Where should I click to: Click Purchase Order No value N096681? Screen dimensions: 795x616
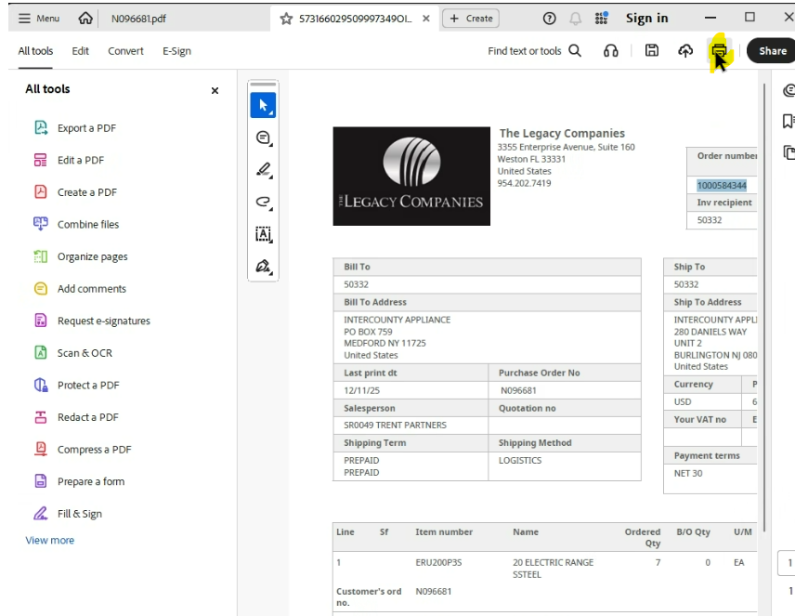[518, 390]
